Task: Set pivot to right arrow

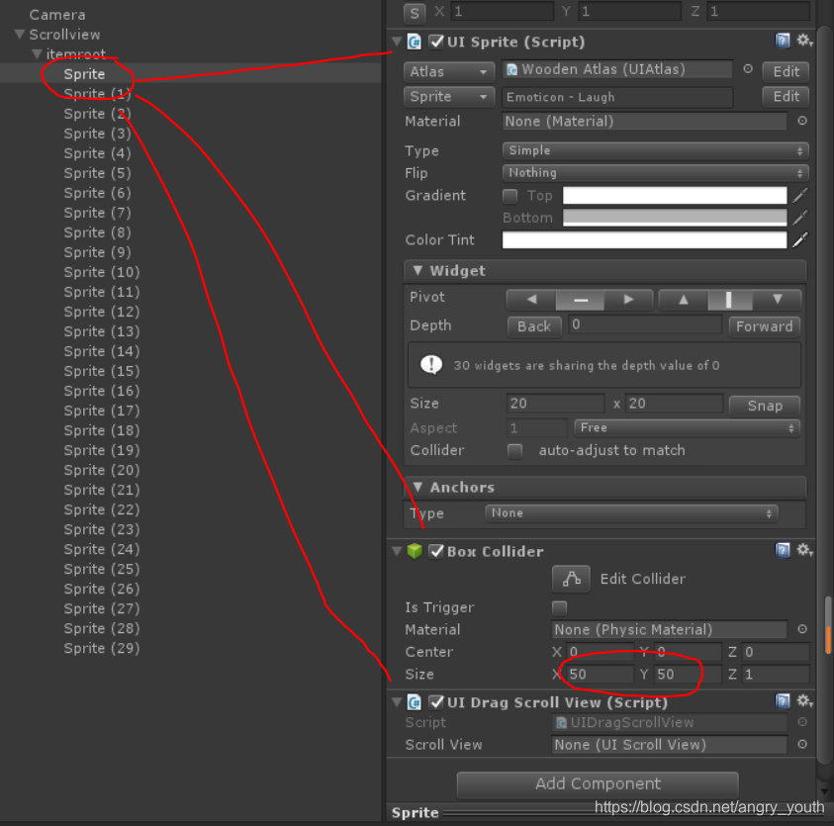Action: [628, 300]
